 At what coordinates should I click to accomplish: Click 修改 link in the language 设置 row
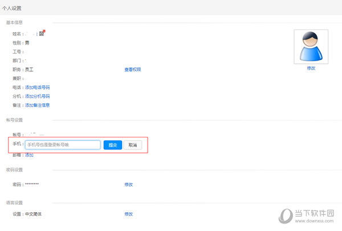pyautogui.click(x=128, y=214)
